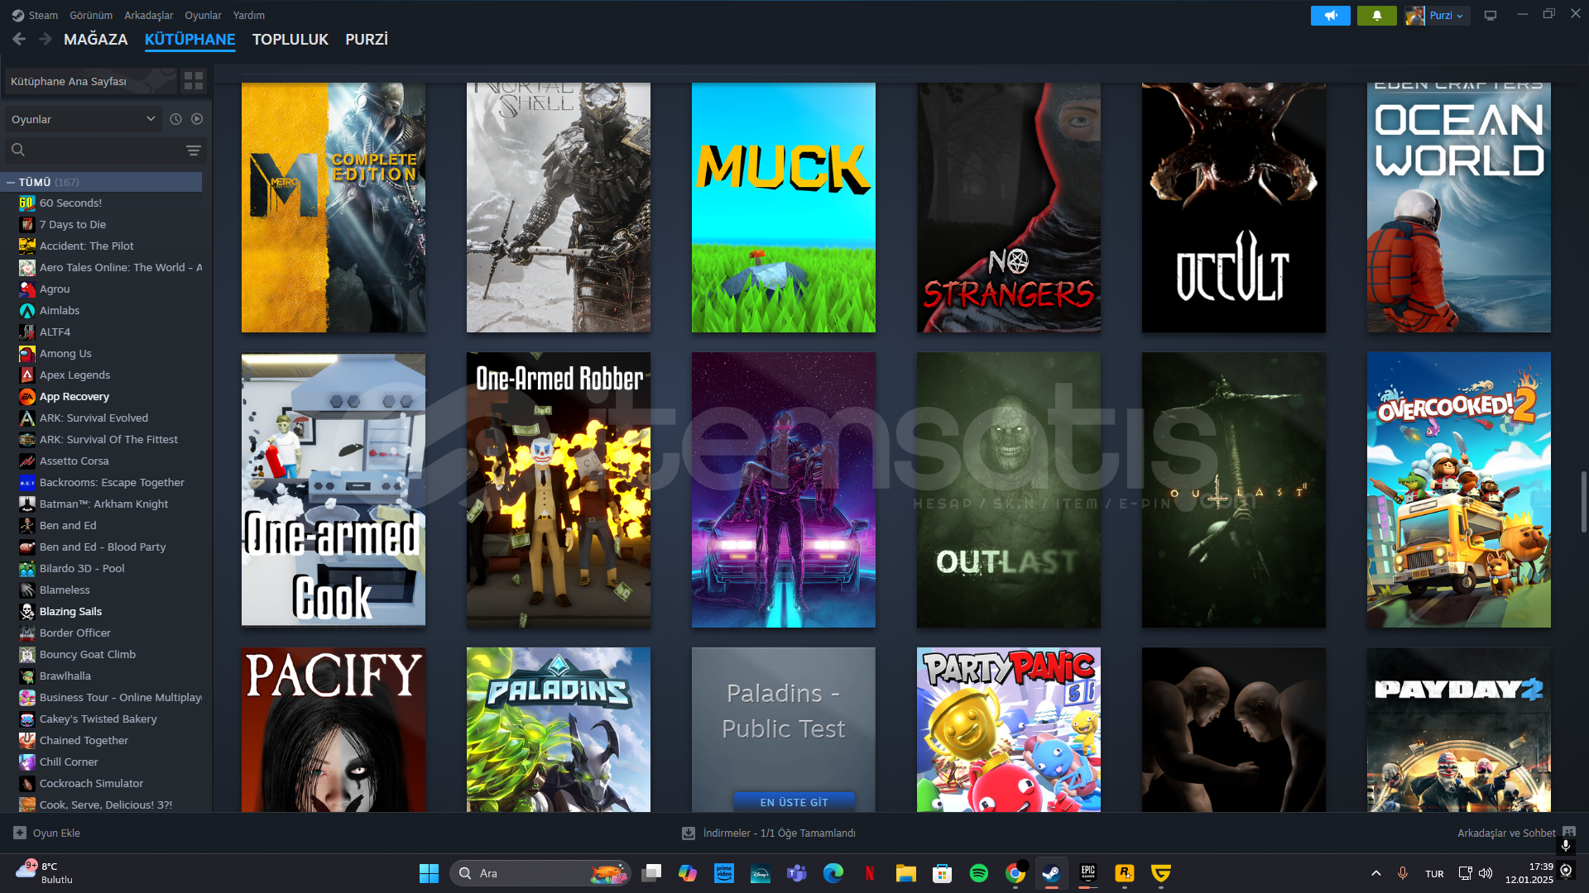Viewport: 1589px width, 893px height.
Task: Click the back navigation arrow
Action: [x=19, y=39]
